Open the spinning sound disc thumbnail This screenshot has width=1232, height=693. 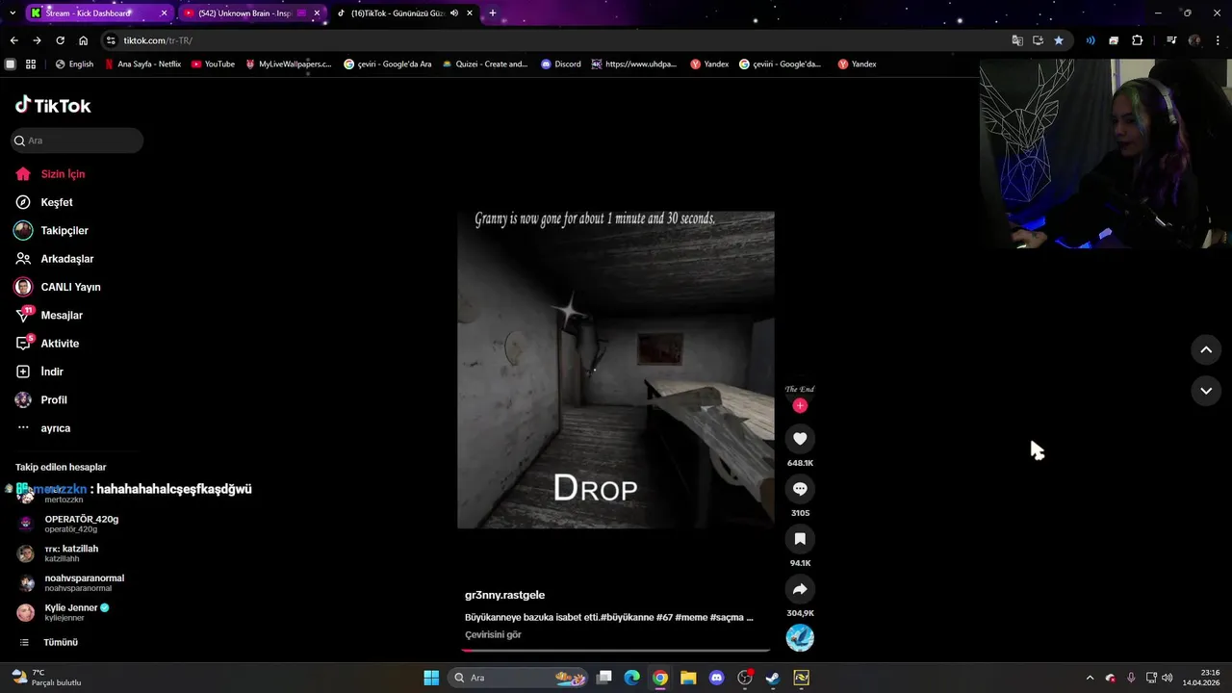800,637
